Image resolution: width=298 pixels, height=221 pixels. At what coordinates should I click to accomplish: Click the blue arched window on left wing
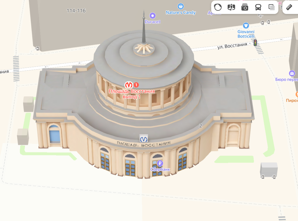55,134
